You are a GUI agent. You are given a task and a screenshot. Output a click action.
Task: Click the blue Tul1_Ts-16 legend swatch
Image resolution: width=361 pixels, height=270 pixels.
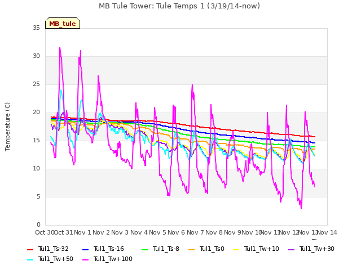85,249
